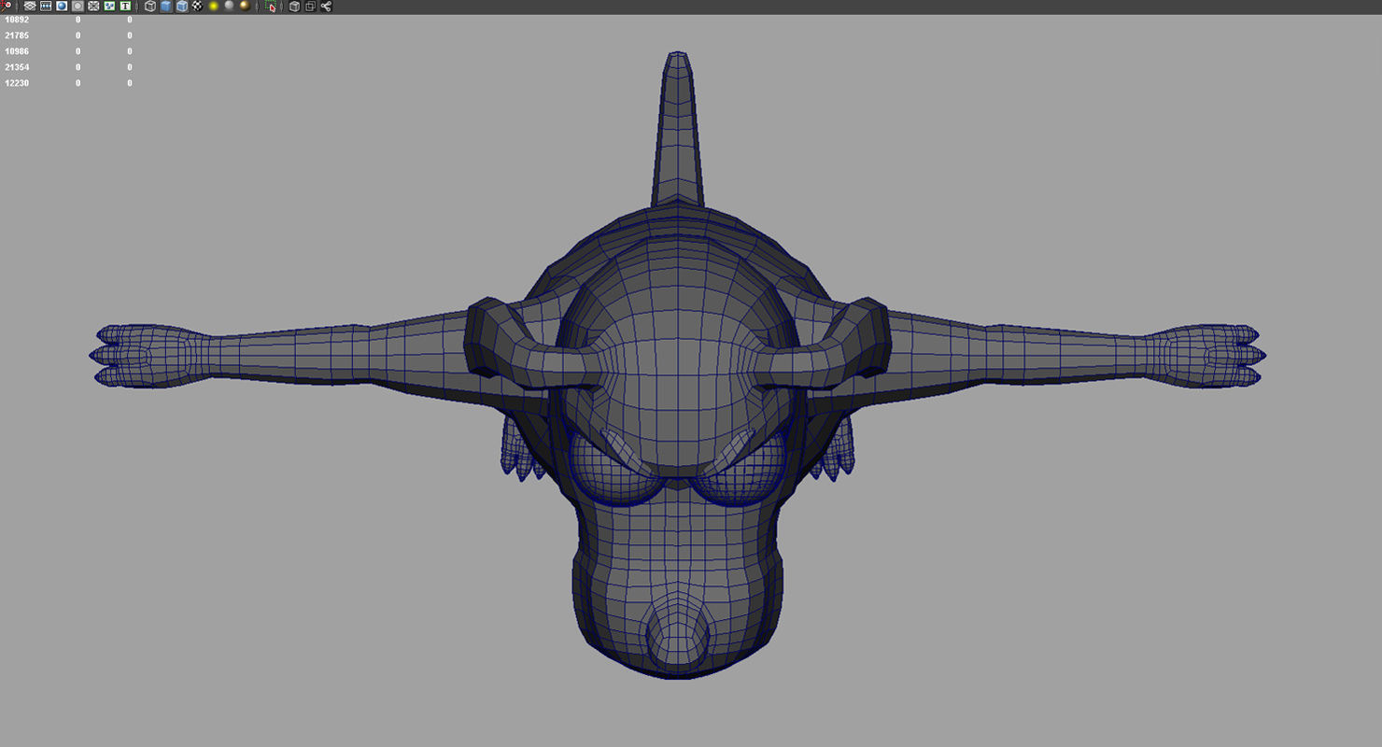Click the 10986 count in the HUD

point(17,51)
